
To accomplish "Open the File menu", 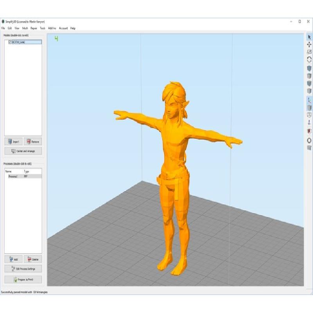I will 3,28.
